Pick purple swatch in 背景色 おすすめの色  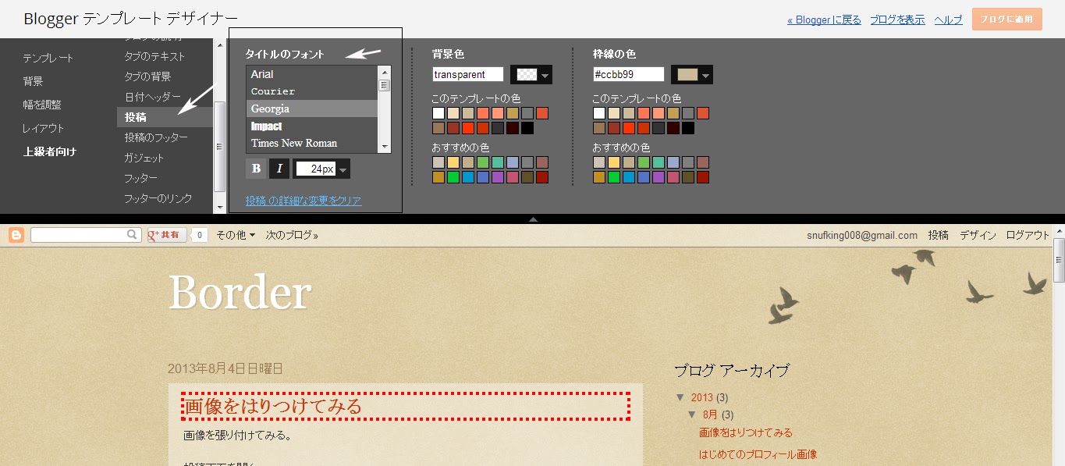(x=498, y=177)
